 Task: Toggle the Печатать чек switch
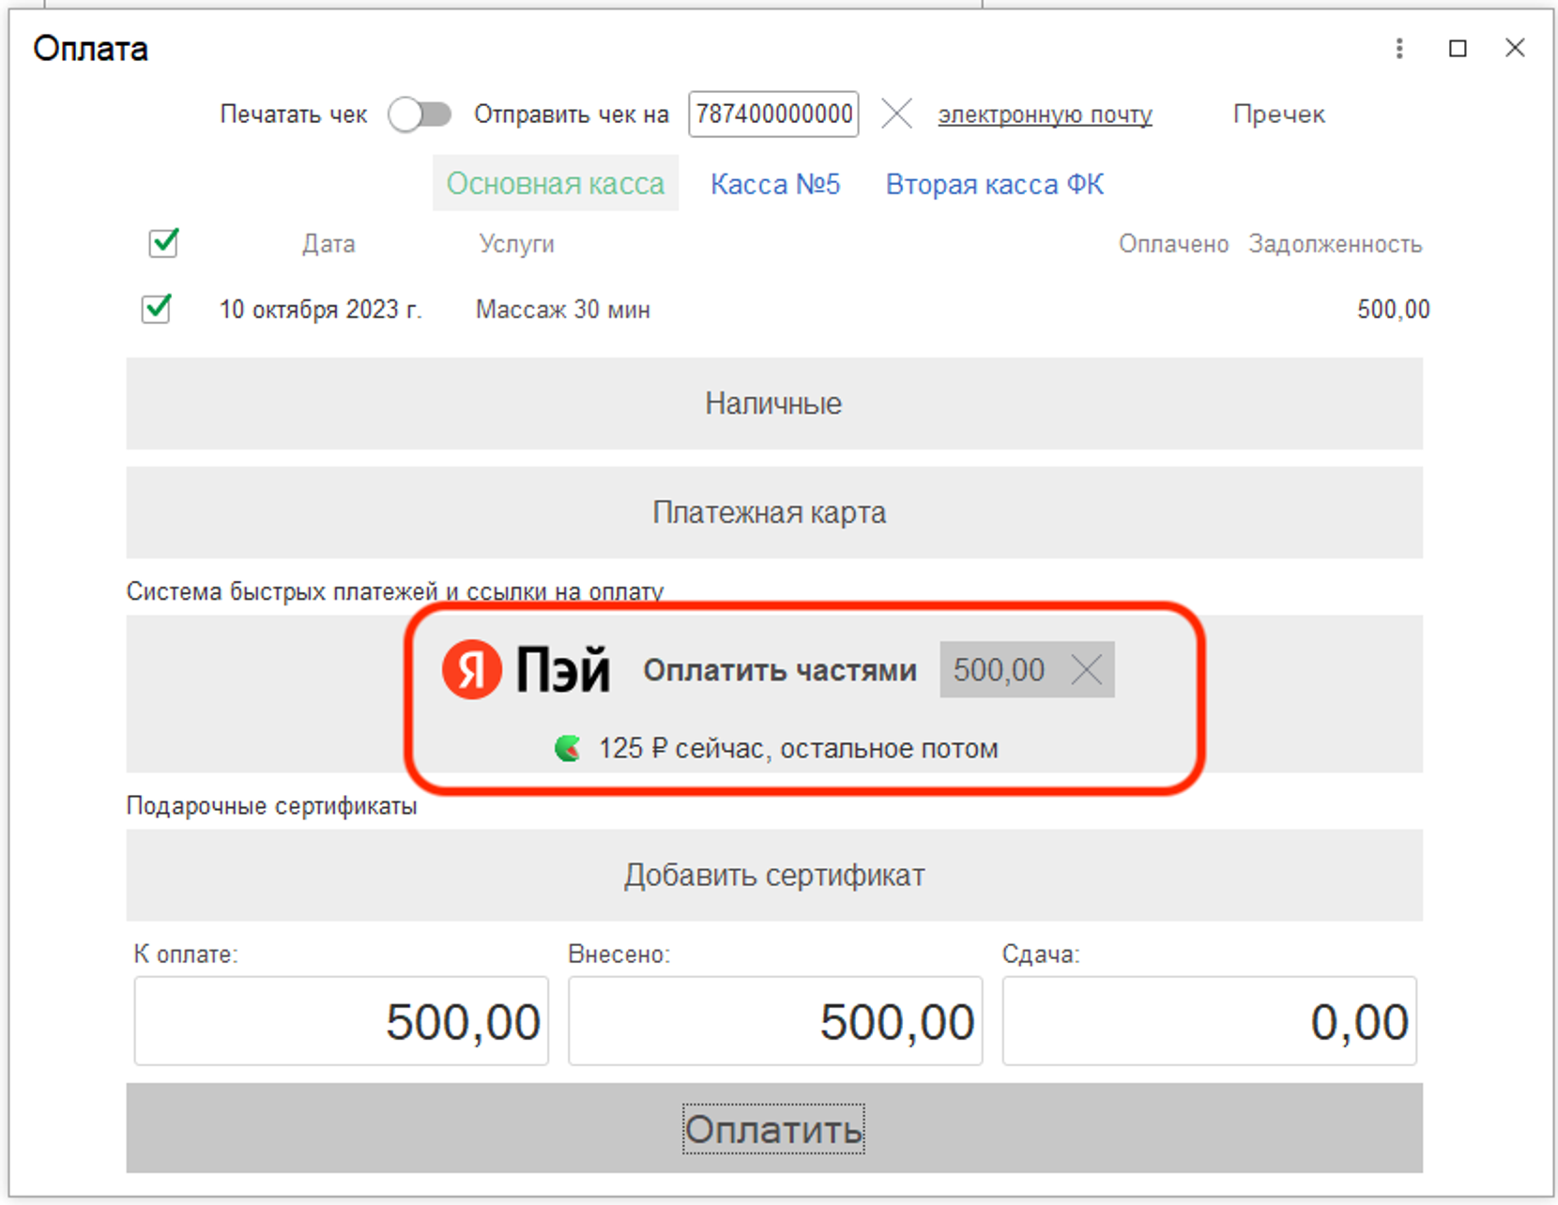tap(420, 114)
